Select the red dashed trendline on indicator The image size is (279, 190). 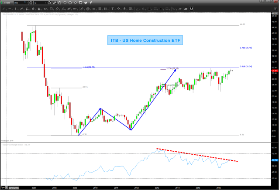pos(197,155)
